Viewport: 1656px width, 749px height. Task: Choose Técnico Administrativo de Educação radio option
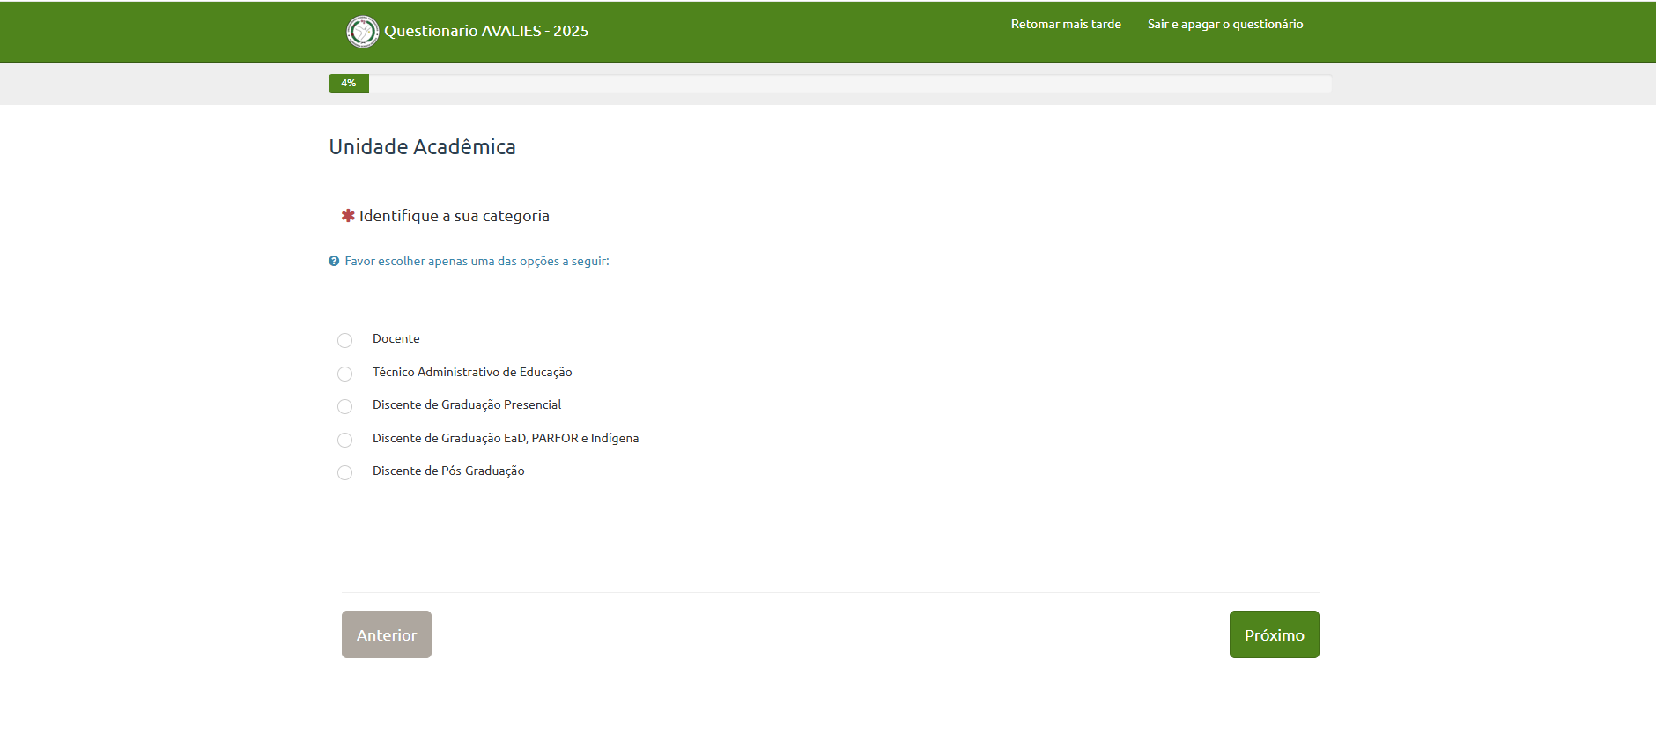pos(344,374)
